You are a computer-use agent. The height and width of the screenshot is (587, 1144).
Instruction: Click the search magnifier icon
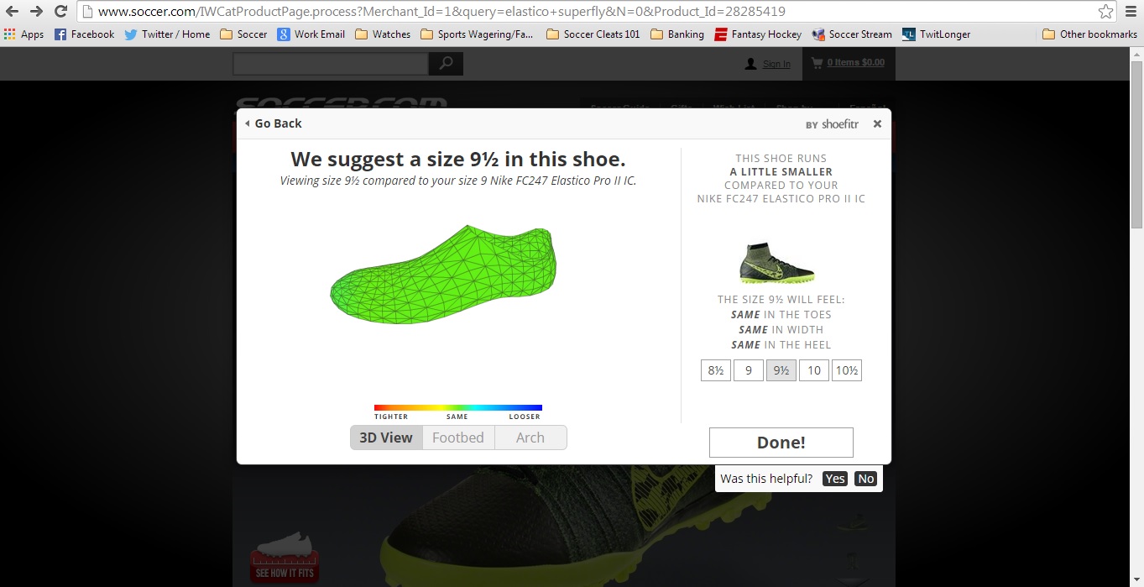click(446, 64)
